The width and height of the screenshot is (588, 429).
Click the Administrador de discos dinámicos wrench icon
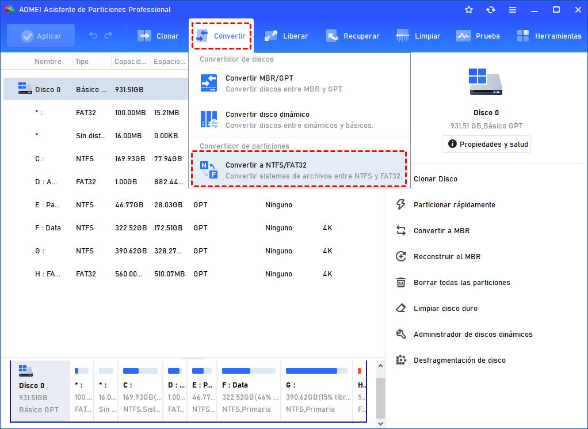[x=401, y=334]
